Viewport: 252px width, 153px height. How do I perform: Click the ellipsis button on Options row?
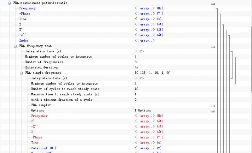(213, 111)
